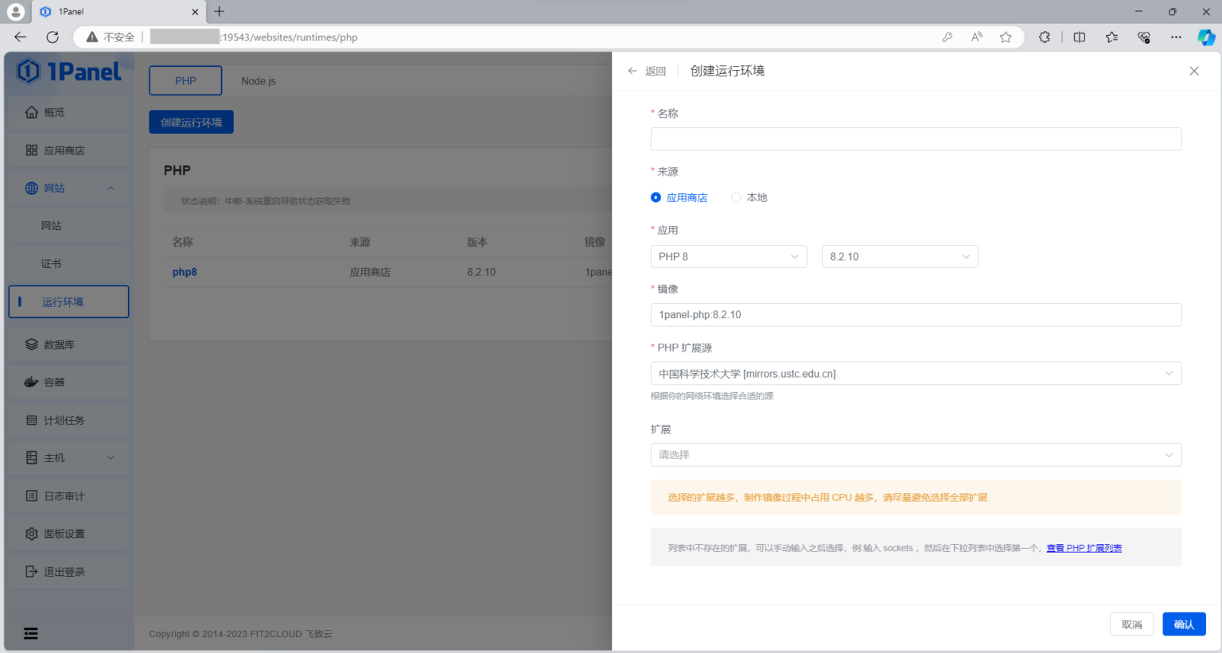Viewport: 1222px width, 653px height.
Task: Click the 确认 confirm button
Action: 1184,624
